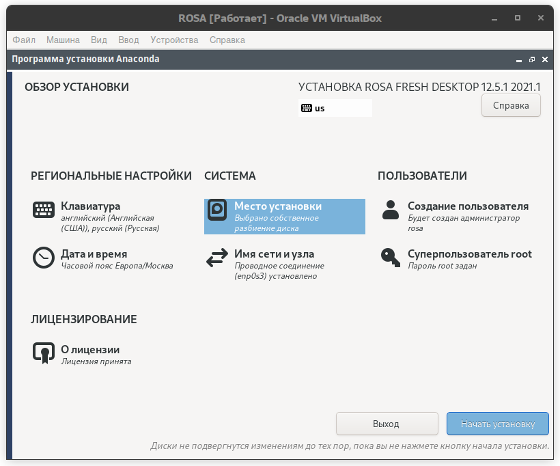The width and height of the screenshot is (560, 466).
Task: Click the arrows icon for Имя сети и узла
Action: tap(217, 258)
